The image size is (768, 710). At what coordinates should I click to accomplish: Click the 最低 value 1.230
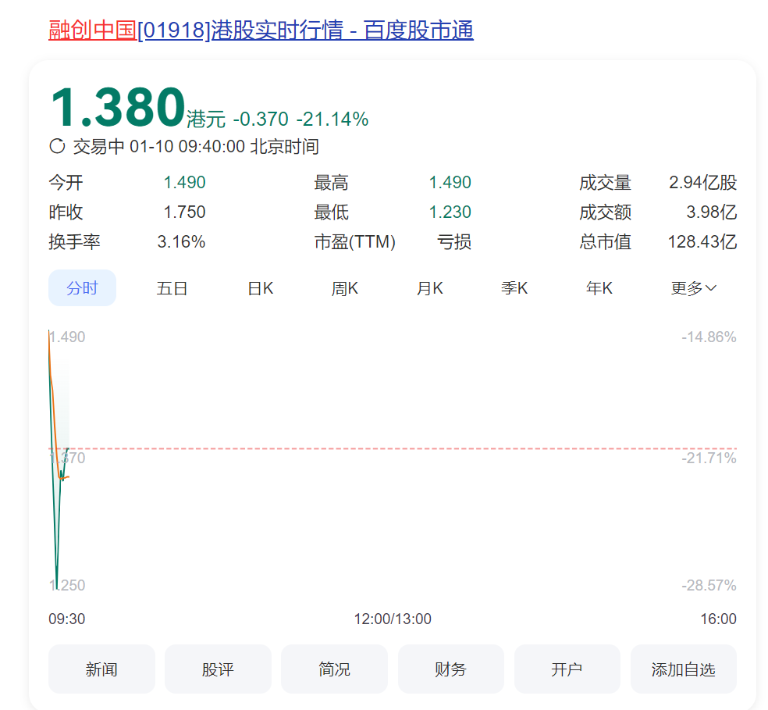coord(450,212)
